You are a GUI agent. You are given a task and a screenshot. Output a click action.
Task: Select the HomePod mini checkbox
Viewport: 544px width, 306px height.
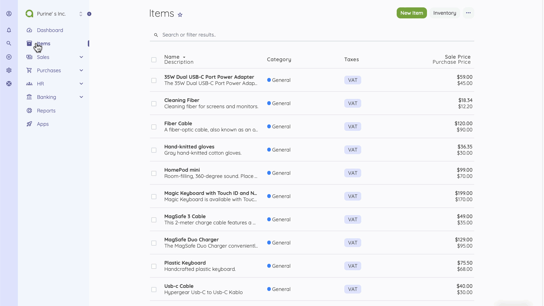(154, 173)
